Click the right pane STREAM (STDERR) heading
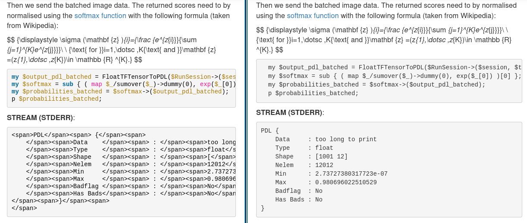 [290, 112]
